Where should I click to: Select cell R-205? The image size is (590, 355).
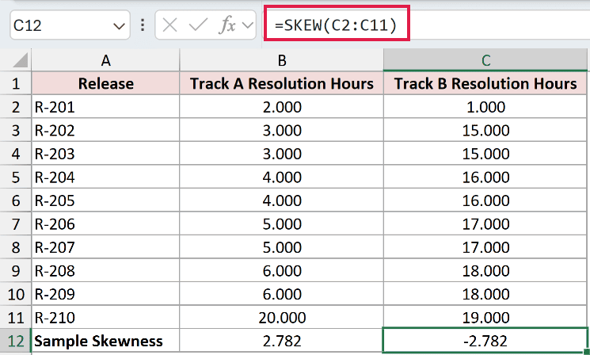tap(105, 200)
